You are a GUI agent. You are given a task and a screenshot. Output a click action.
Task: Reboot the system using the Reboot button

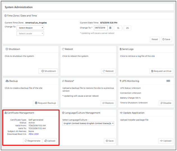[108, 71]
